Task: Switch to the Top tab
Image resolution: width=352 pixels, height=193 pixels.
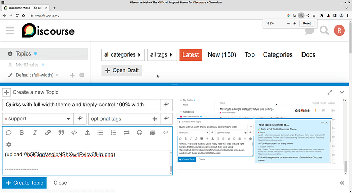Action: 249,55
